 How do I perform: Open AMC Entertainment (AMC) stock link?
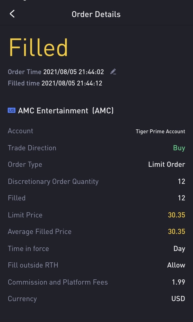(x=66, y=111)
